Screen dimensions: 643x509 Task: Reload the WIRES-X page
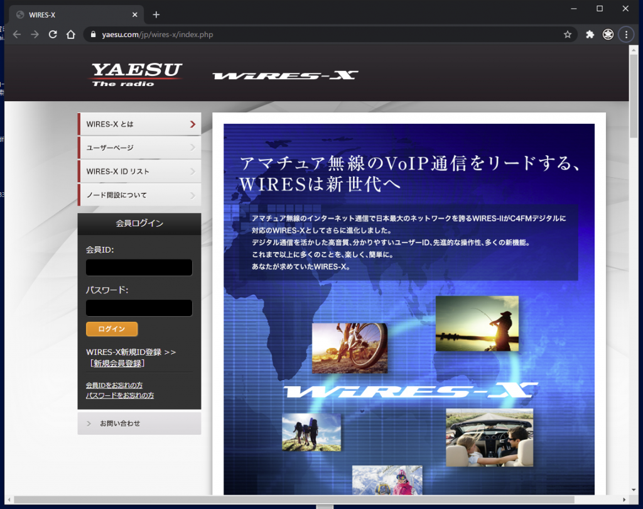53,35
